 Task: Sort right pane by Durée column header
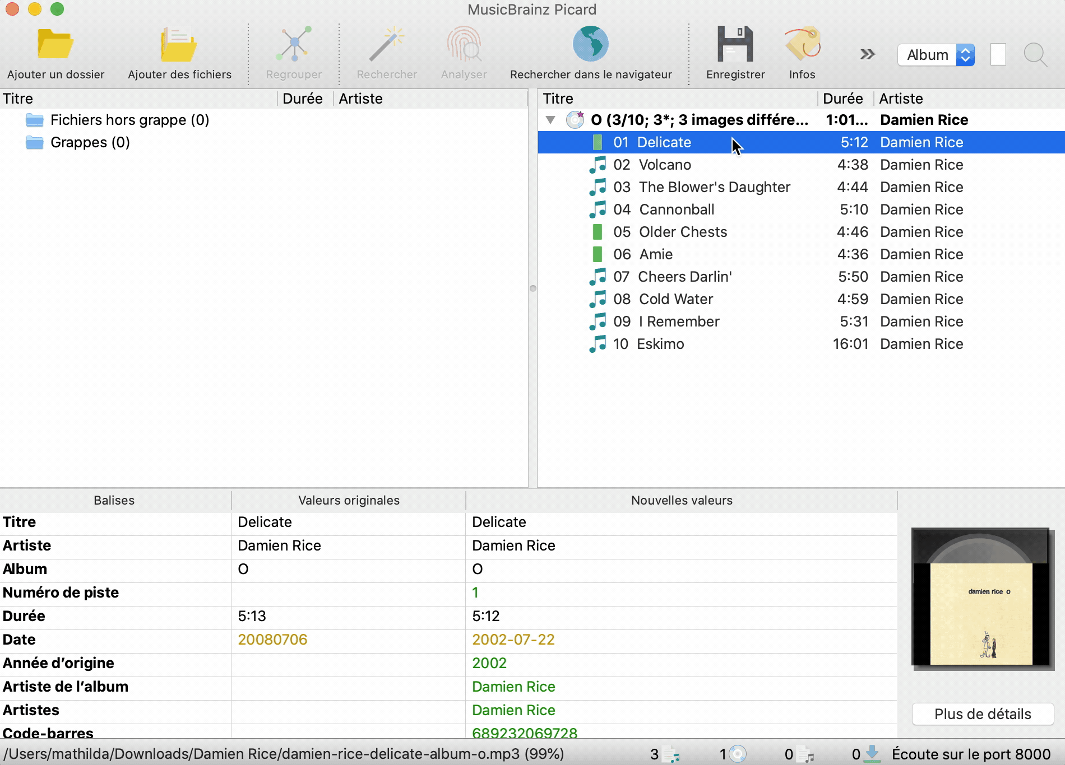(x=846, y=99)
